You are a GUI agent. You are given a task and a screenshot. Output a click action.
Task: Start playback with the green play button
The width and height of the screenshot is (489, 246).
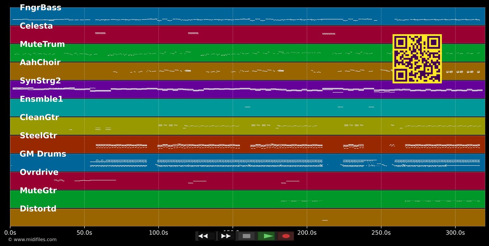click(266, 236)
